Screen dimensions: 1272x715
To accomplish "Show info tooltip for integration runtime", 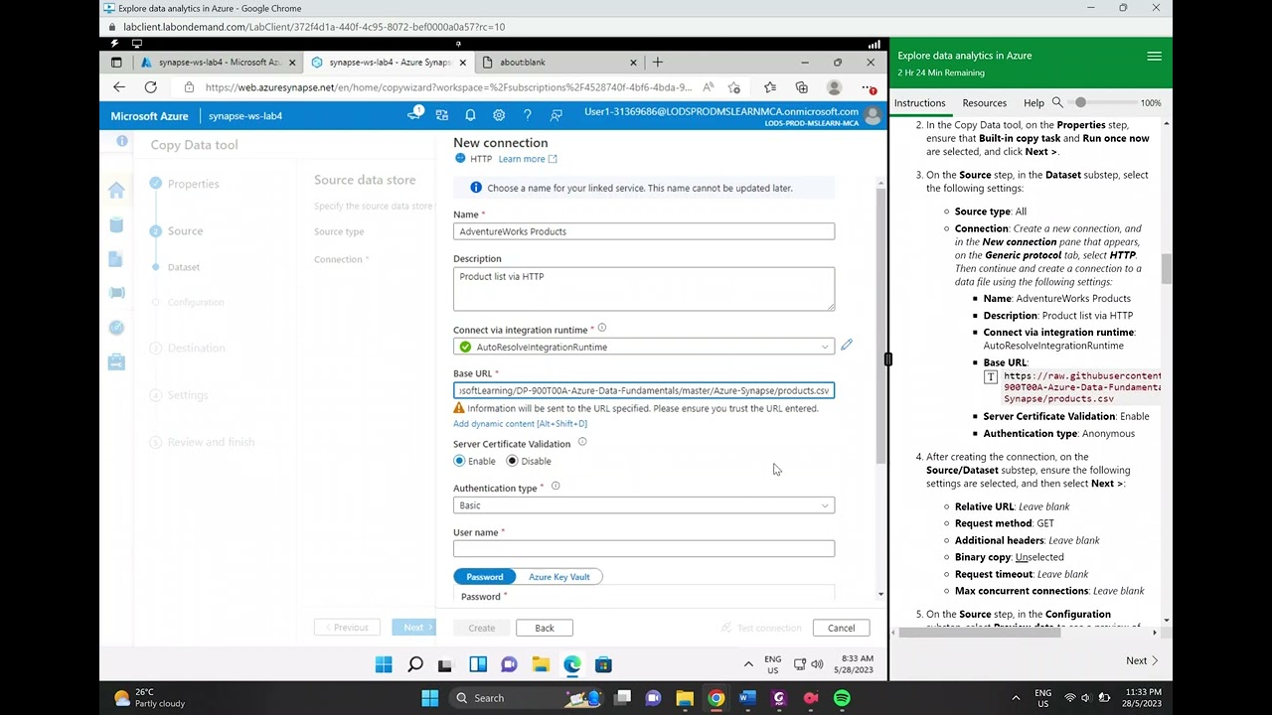I will (602, 329).
